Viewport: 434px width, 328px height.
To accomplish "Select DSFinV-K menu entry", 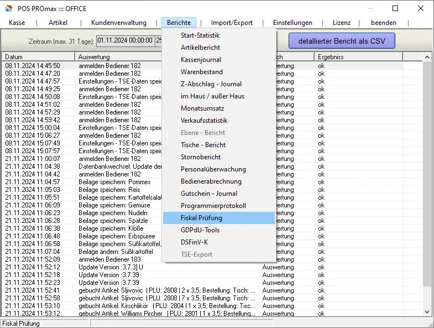I will coord(219,242).
